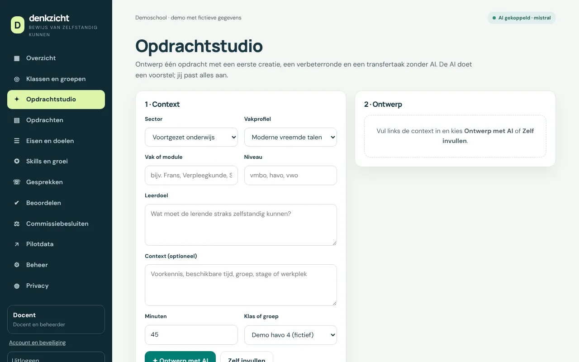Screen dimensions: 579x362
Task: Open the Sector dropdown
Action: pyautogui.click(x=191, y=137)
